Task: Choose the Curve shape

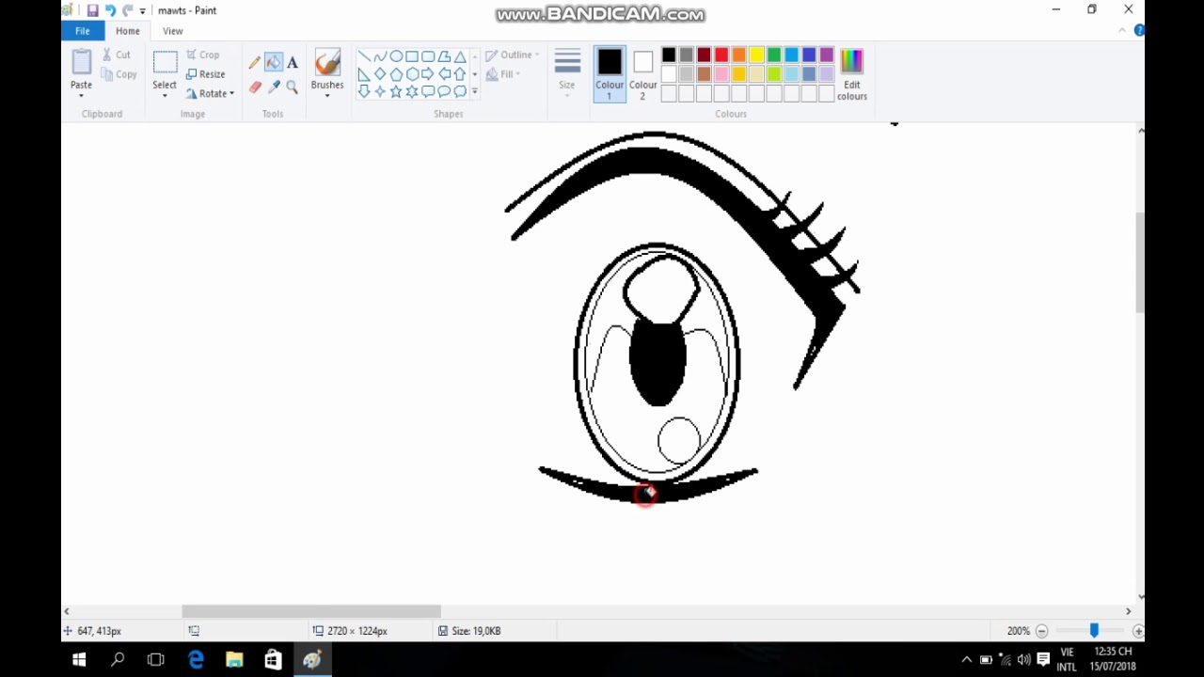Action: point(380,56)
